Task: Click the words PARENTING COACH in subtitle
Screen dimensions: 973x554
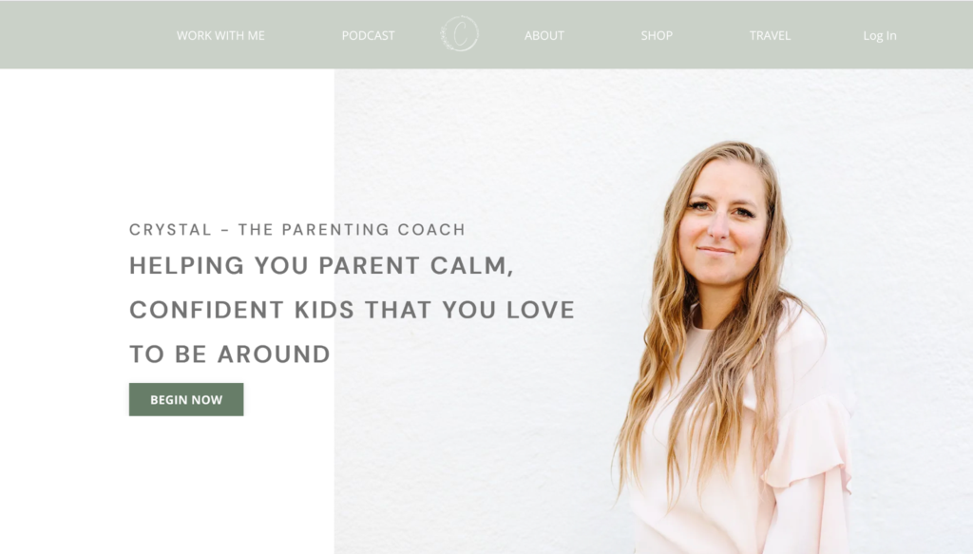Action: click(373, 230)
